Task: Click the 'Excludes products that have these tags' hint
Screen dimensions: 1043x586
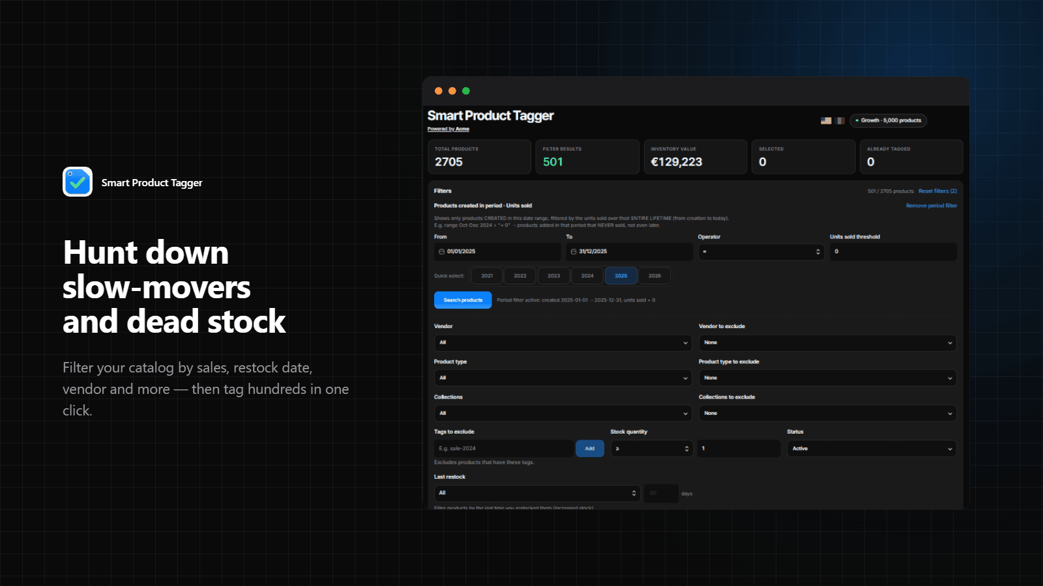Action: pyautogui.click(x=484, y=462)
